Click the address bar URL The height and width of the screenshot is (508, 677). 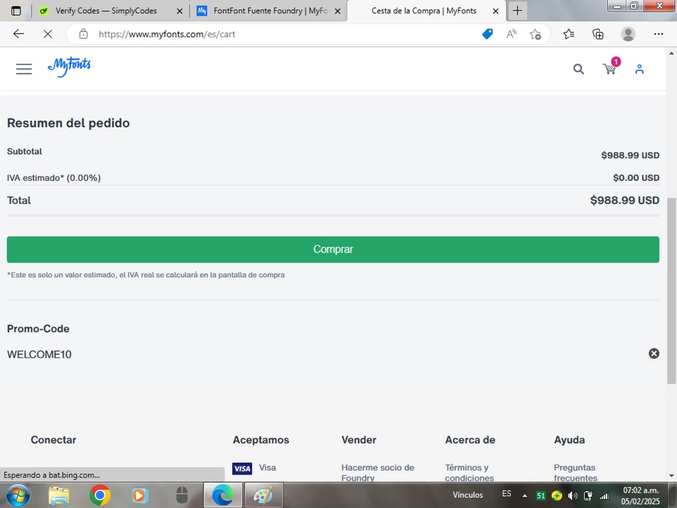coord(167,34)
